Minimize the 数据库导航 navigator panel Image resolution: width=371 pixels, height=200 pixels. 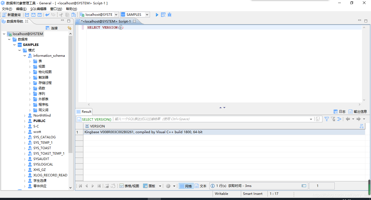pyautogui.click(x=62, y=21)
